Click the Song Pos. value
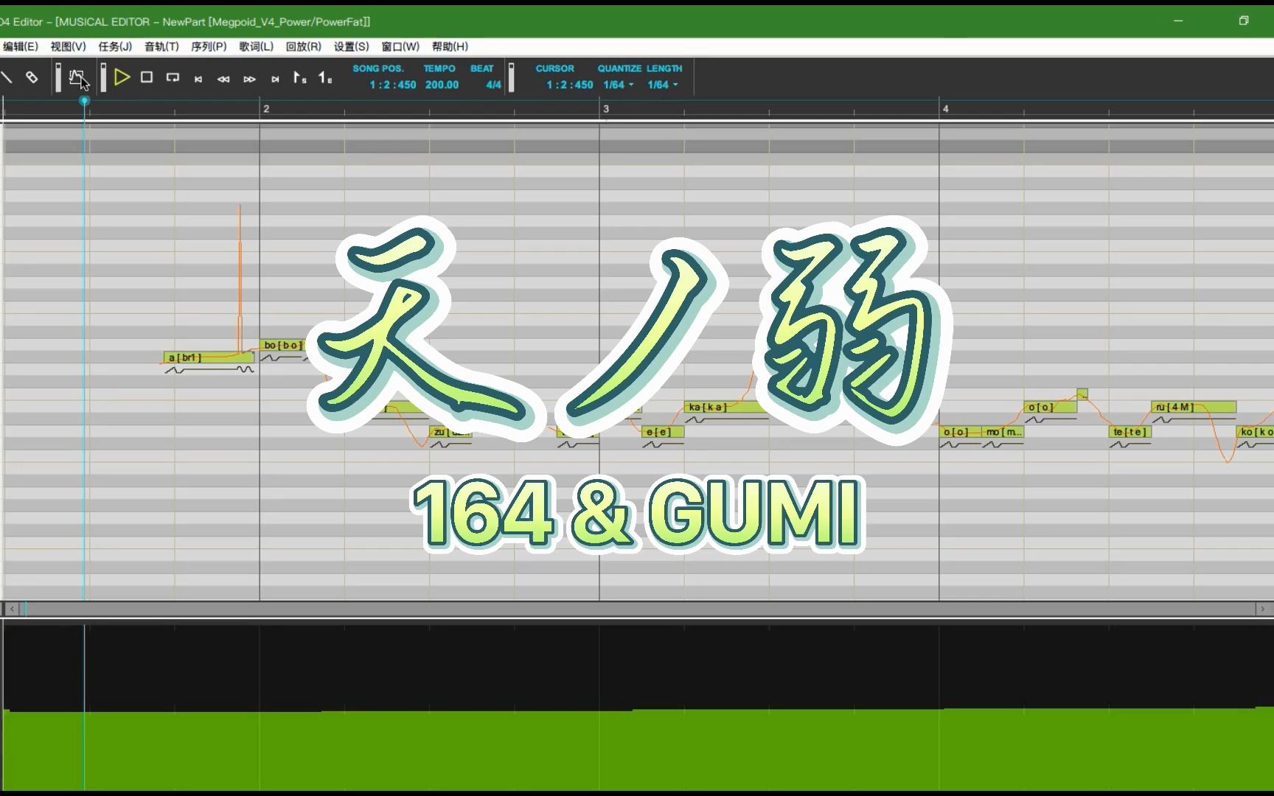Screen dimensions: 1274x796 click(393, 85)
